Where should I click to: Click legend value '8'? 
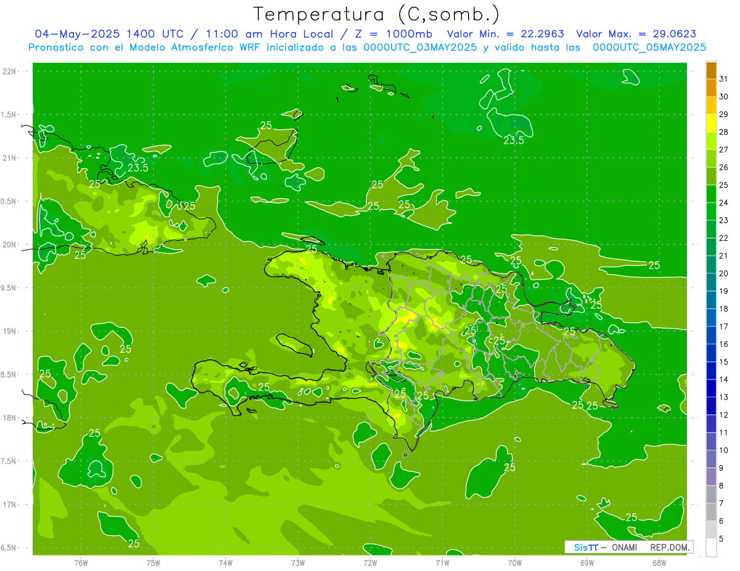click(x=721, y=486)
